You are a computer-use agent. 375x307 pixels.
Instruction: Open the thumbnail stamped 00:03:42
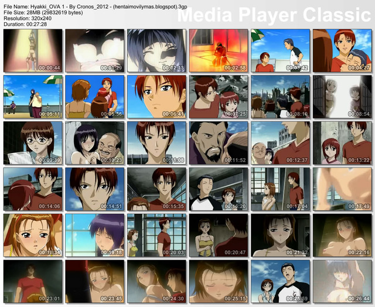pos(280,50)
